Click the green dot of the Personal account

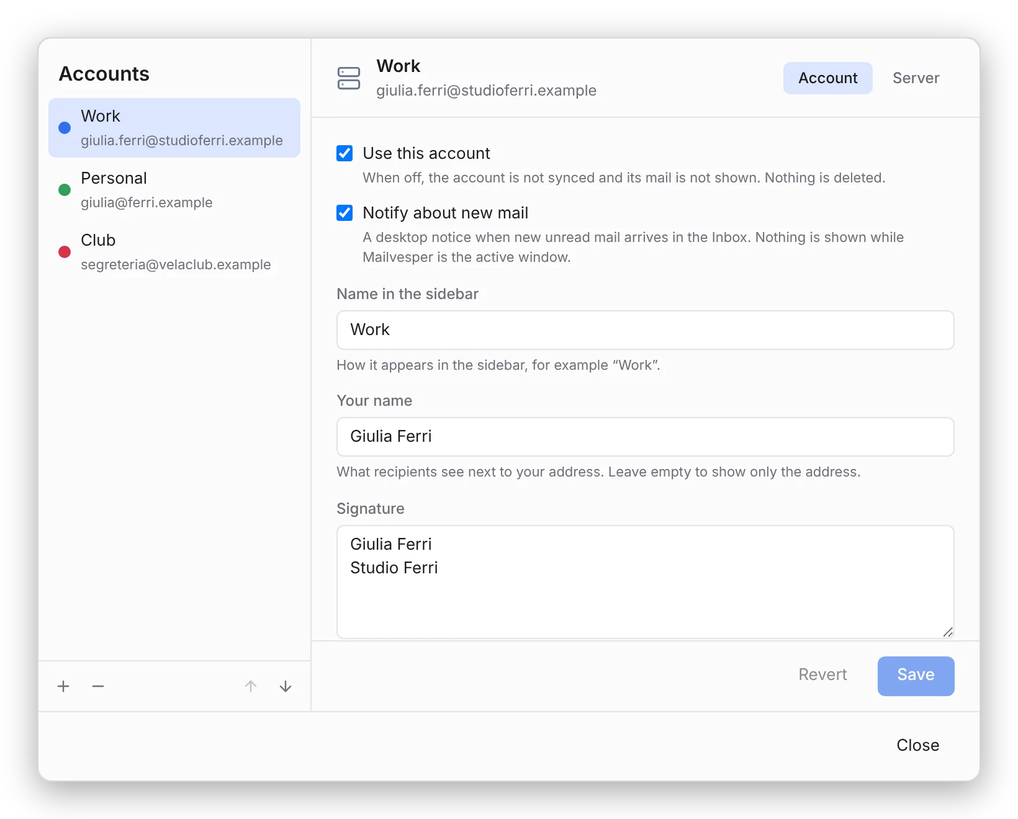point(65,190)
